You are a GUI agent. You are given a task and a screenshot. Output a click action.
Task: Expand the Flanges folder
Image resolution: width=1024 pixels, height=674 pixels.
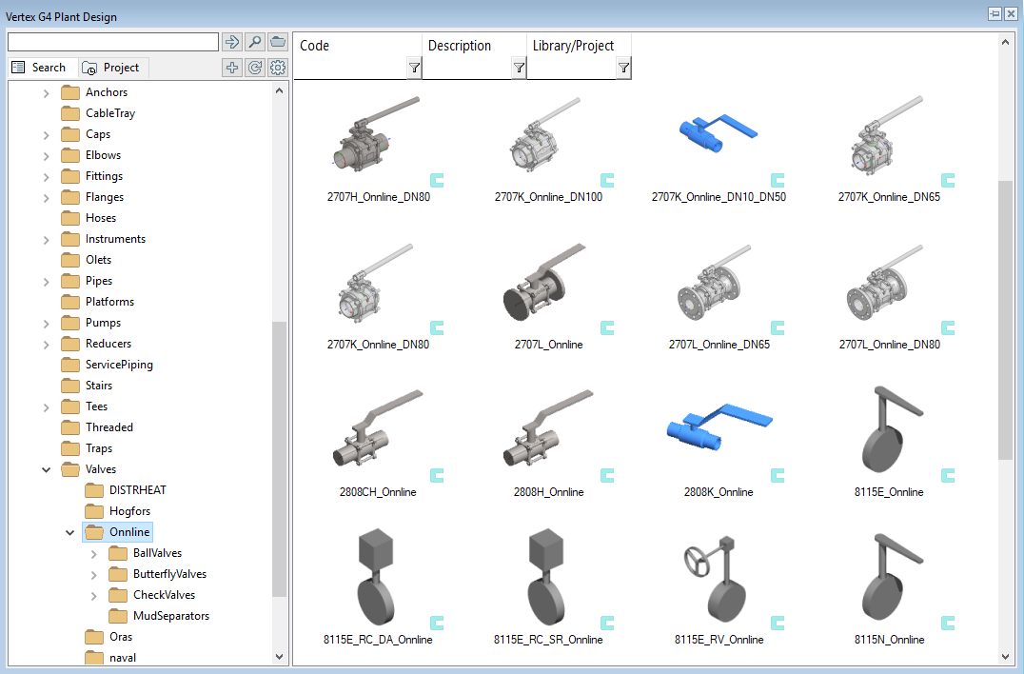click(x=46, y=197)
